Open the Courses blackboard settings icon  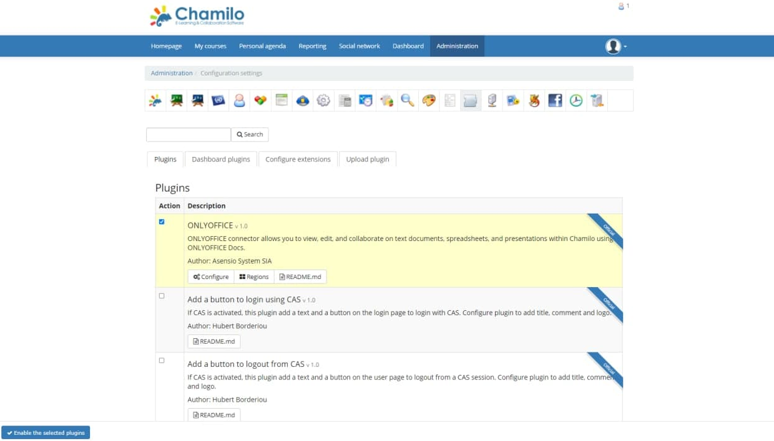click(176, 100)
